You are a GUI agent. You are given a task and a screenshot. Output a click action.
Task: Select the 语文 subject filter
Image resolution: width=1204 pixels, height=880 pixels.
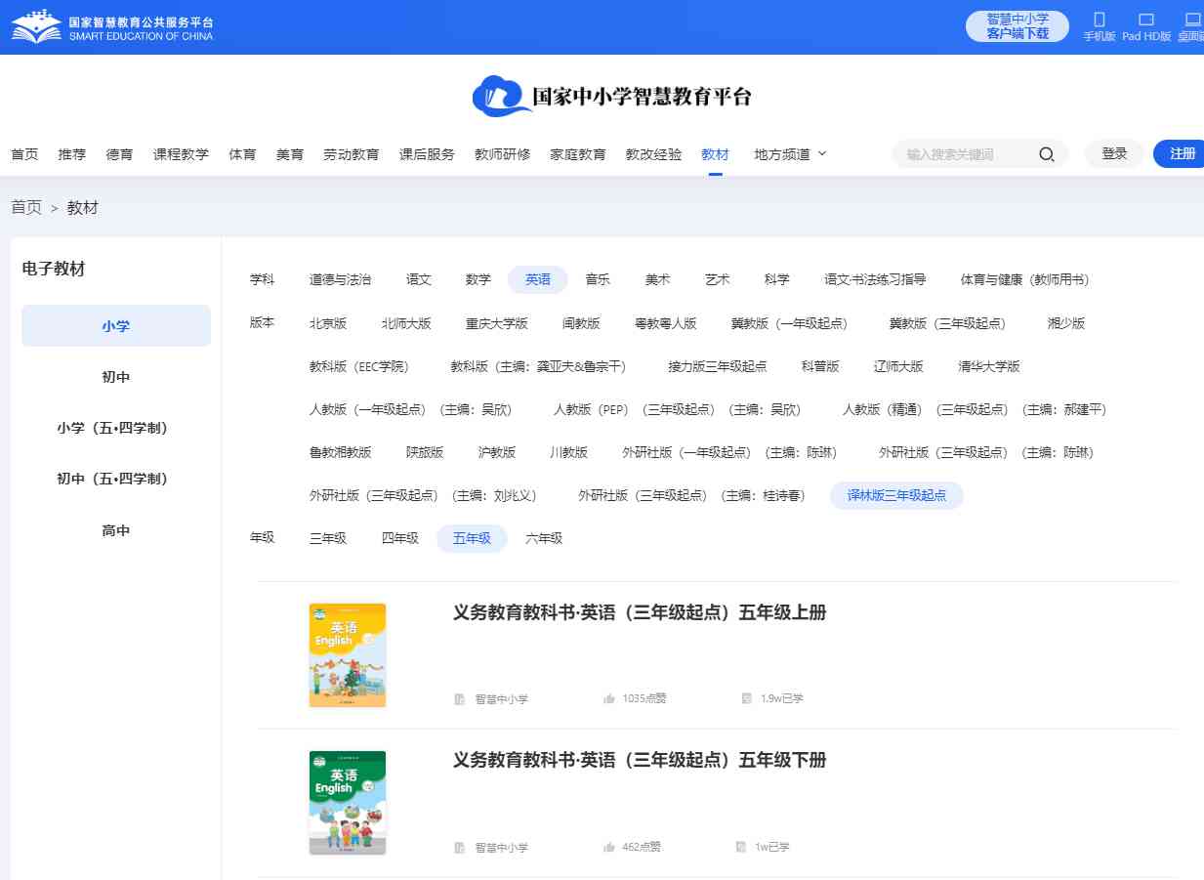[419, 279]
